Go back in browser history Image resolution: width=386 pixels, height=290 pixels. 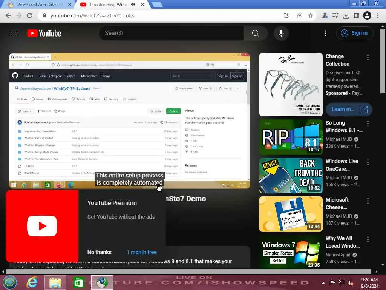point(8,15)
